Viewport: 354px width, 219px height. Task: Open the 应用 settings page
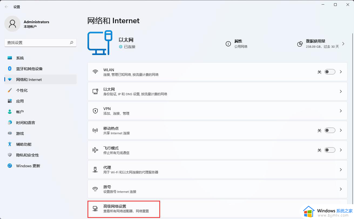tap(41, 101)
